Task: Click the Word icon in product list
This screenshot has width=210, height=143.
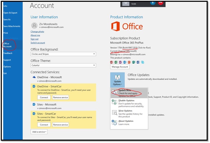Action: point(138,62)
